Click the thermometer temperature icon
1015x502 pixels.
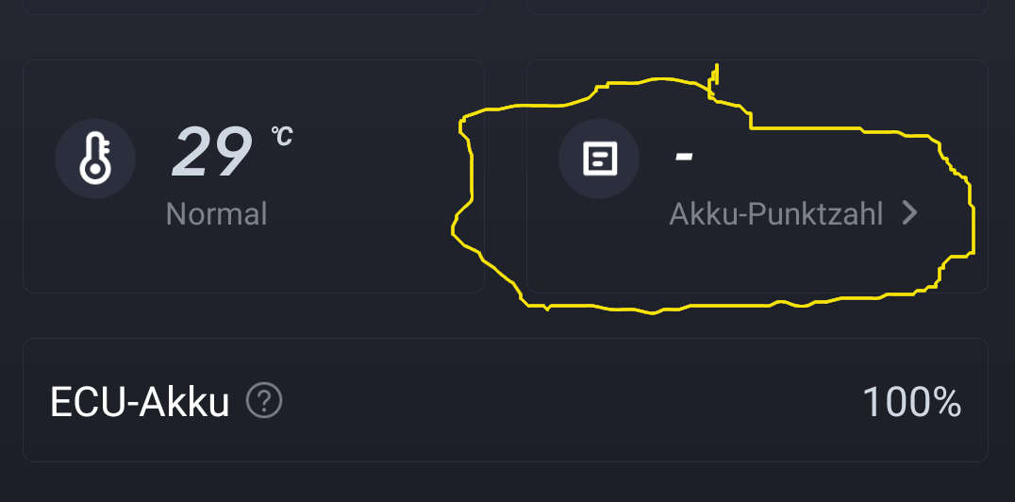tap(94, 158)
